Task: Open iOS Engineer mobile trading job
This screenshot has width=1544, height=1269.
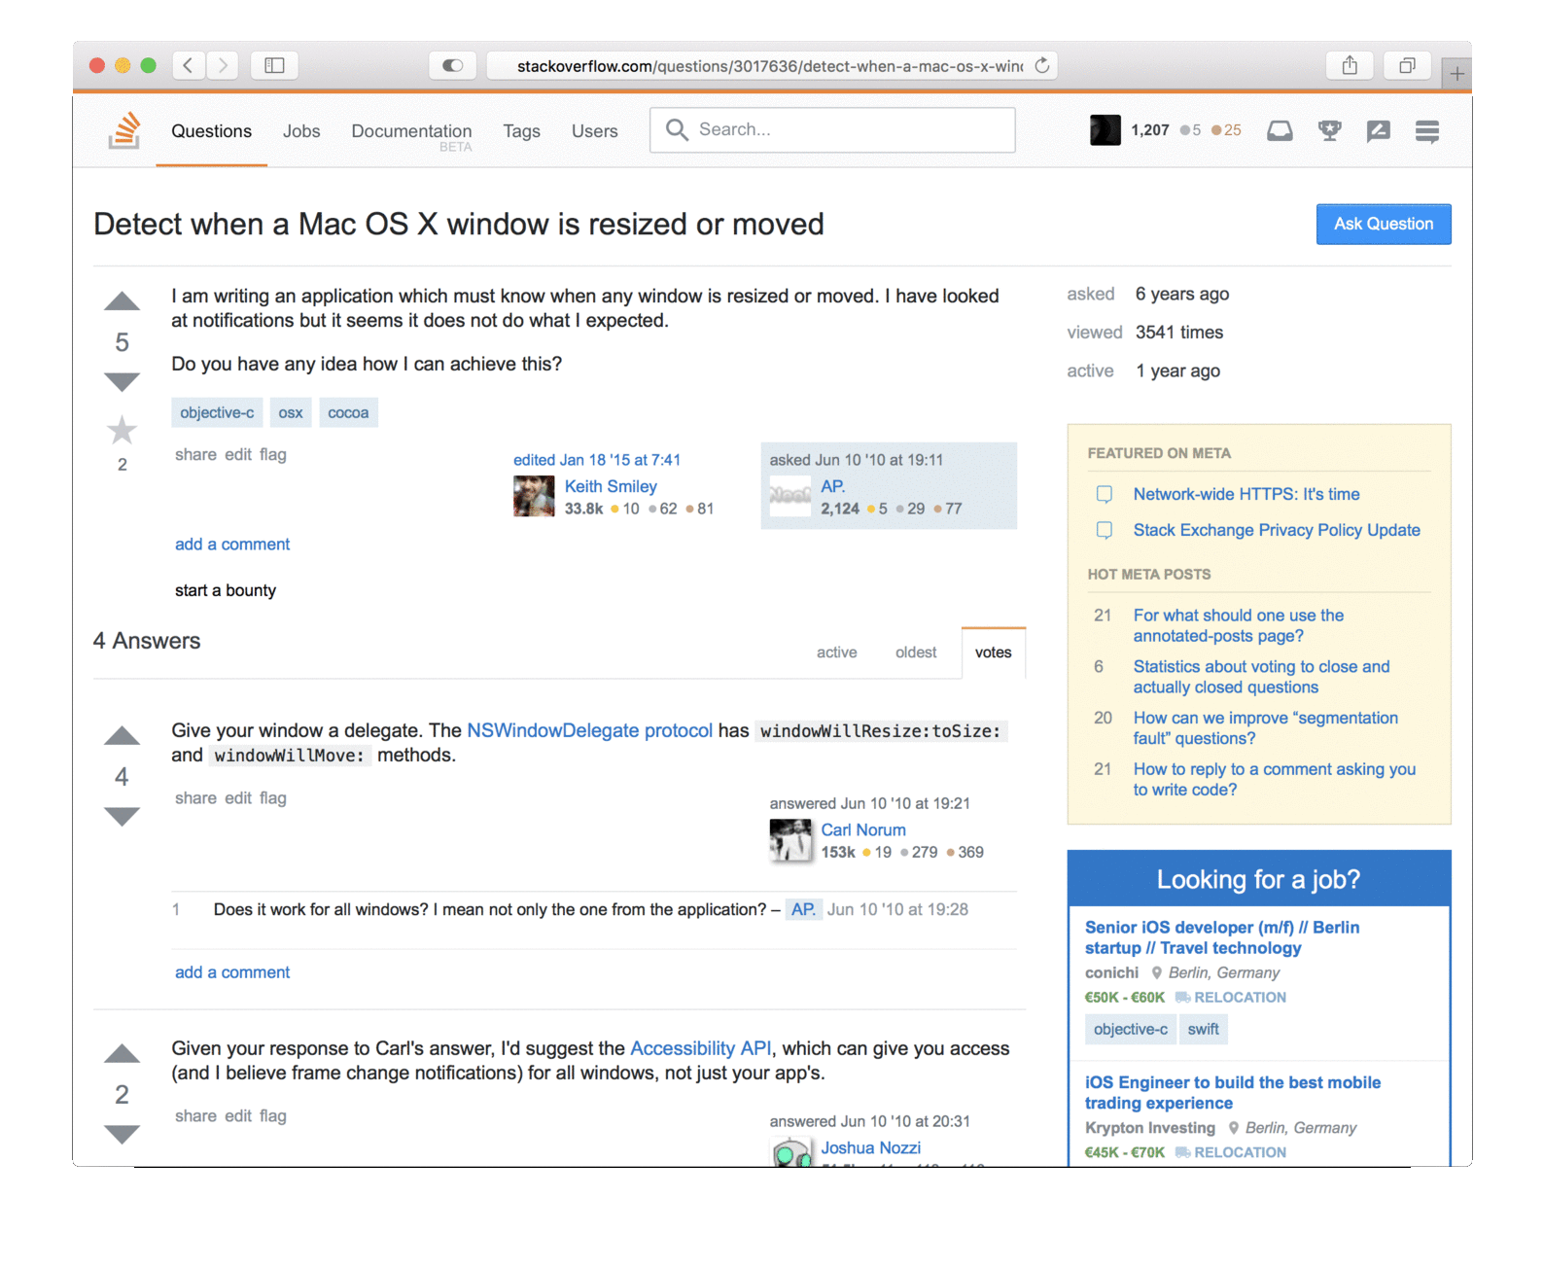Action: [x=1233, y=1092]
